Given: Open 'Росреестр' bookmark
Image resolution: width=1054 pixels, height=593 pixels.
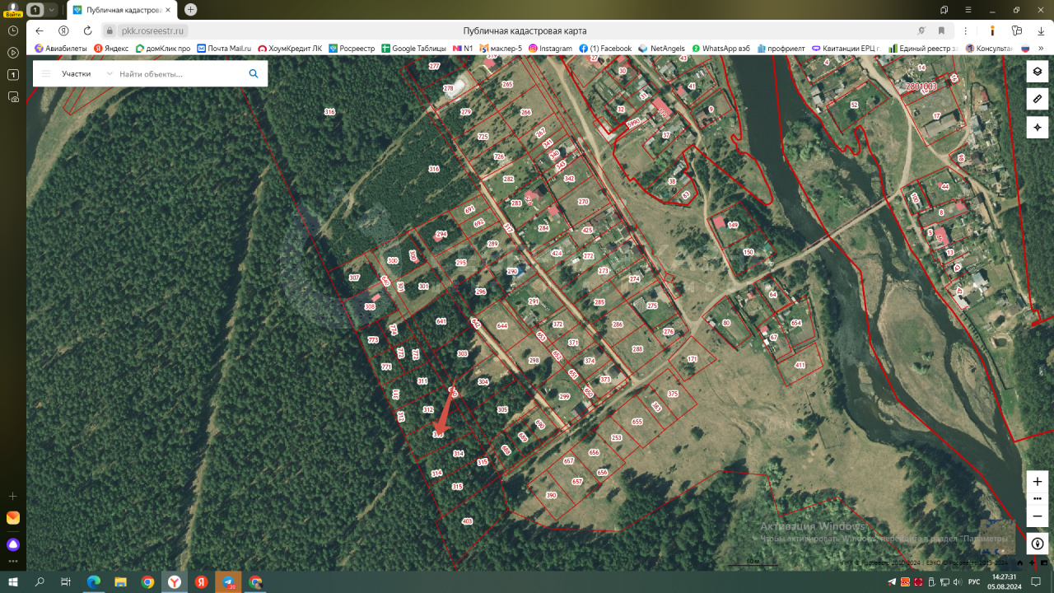Looking at the screenshot, I should pos(352,49).
